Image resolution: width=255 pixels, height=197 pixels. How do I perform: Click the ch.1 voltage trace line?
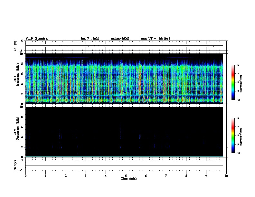click(124, 46)
